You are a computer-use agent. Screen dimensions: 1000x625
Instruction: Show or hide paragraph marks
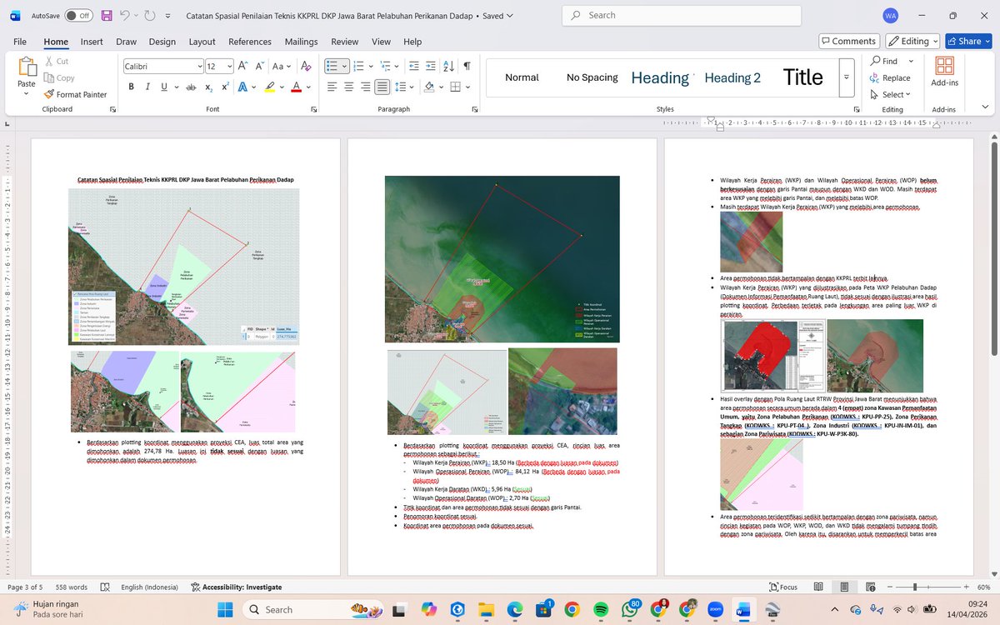(x=467, y=66)
